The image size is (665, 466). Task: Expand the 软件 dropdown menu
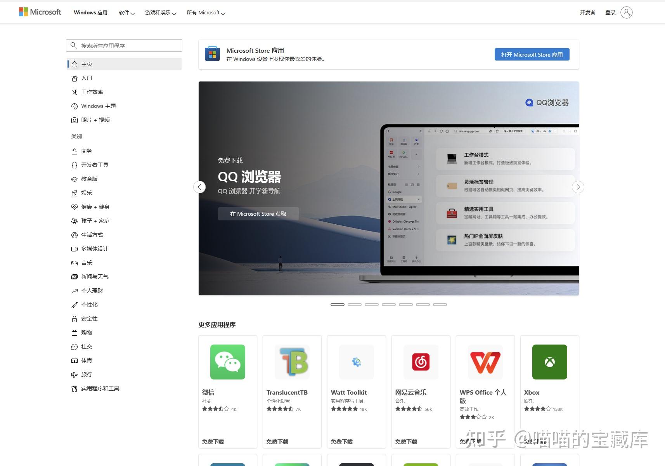coord(127,13)
